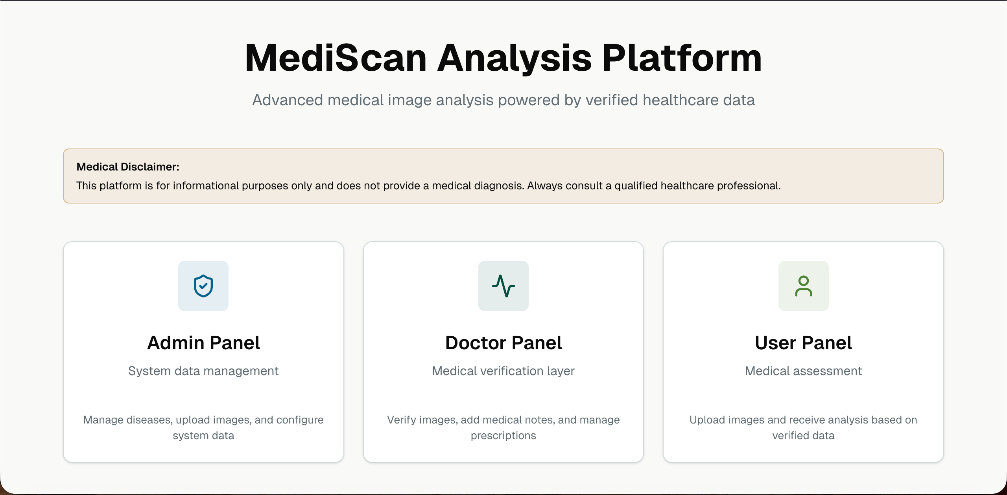Viewport: 1007px width, 495px height.
Task: Select the System data management subtitle
Action: [203, 371]
